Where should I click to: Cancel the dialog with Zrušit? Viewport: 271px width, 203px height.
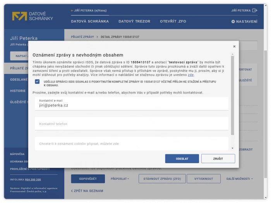[x=218, y=159]
